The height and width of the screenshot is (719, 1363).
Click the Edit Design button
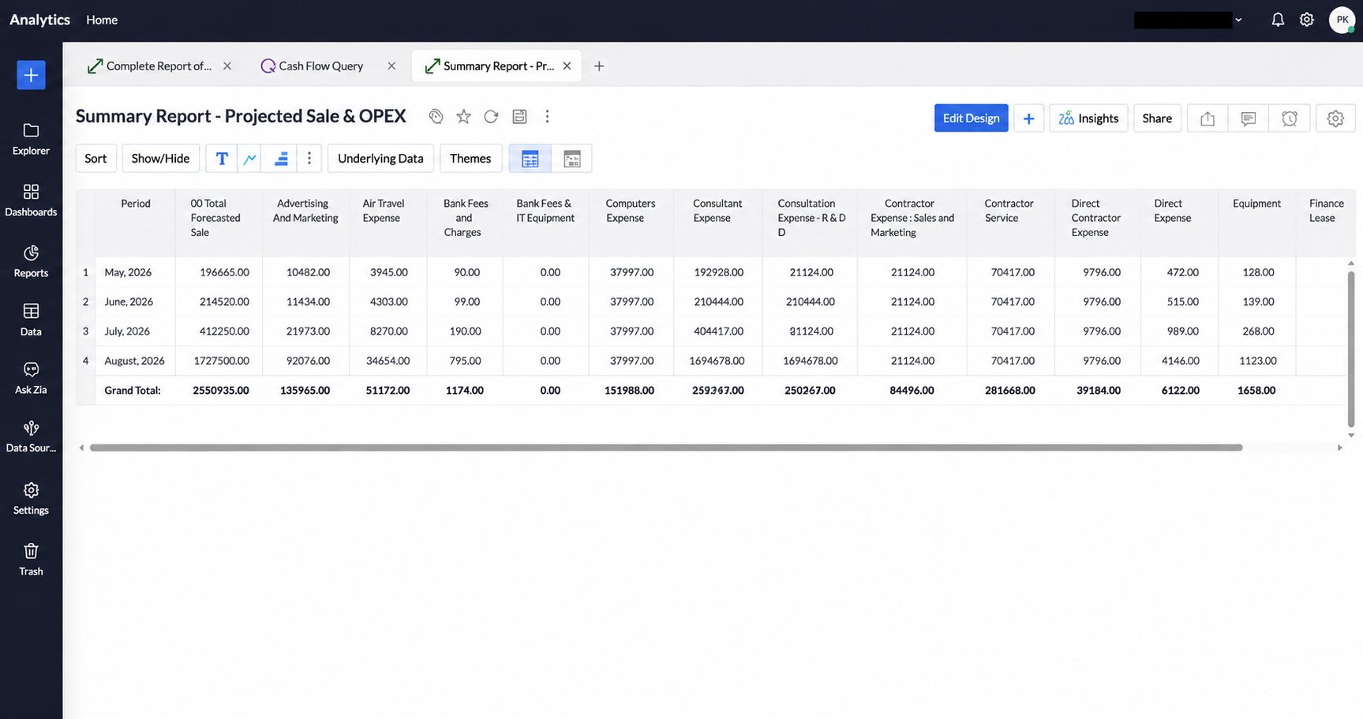pyautogui.click(x=971, y=118)
